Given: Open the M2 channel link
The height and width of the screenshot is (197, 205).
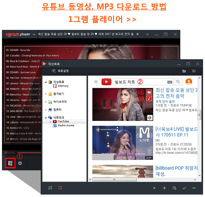Looking at the screenshot, I should 157,140.
